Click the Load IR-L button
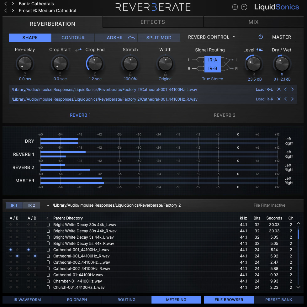The height and width of the screenshot is (307, 307). pos(264,89)
